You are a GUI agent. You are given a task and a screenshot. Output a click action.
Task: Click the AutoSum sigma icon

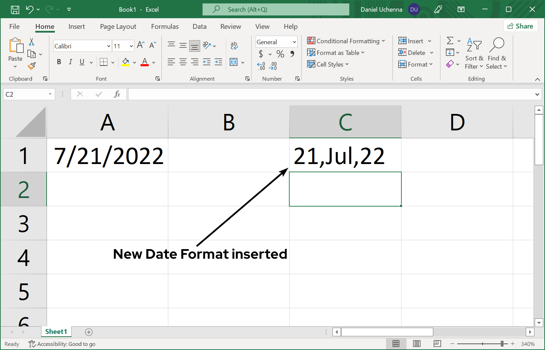[450, 41]
